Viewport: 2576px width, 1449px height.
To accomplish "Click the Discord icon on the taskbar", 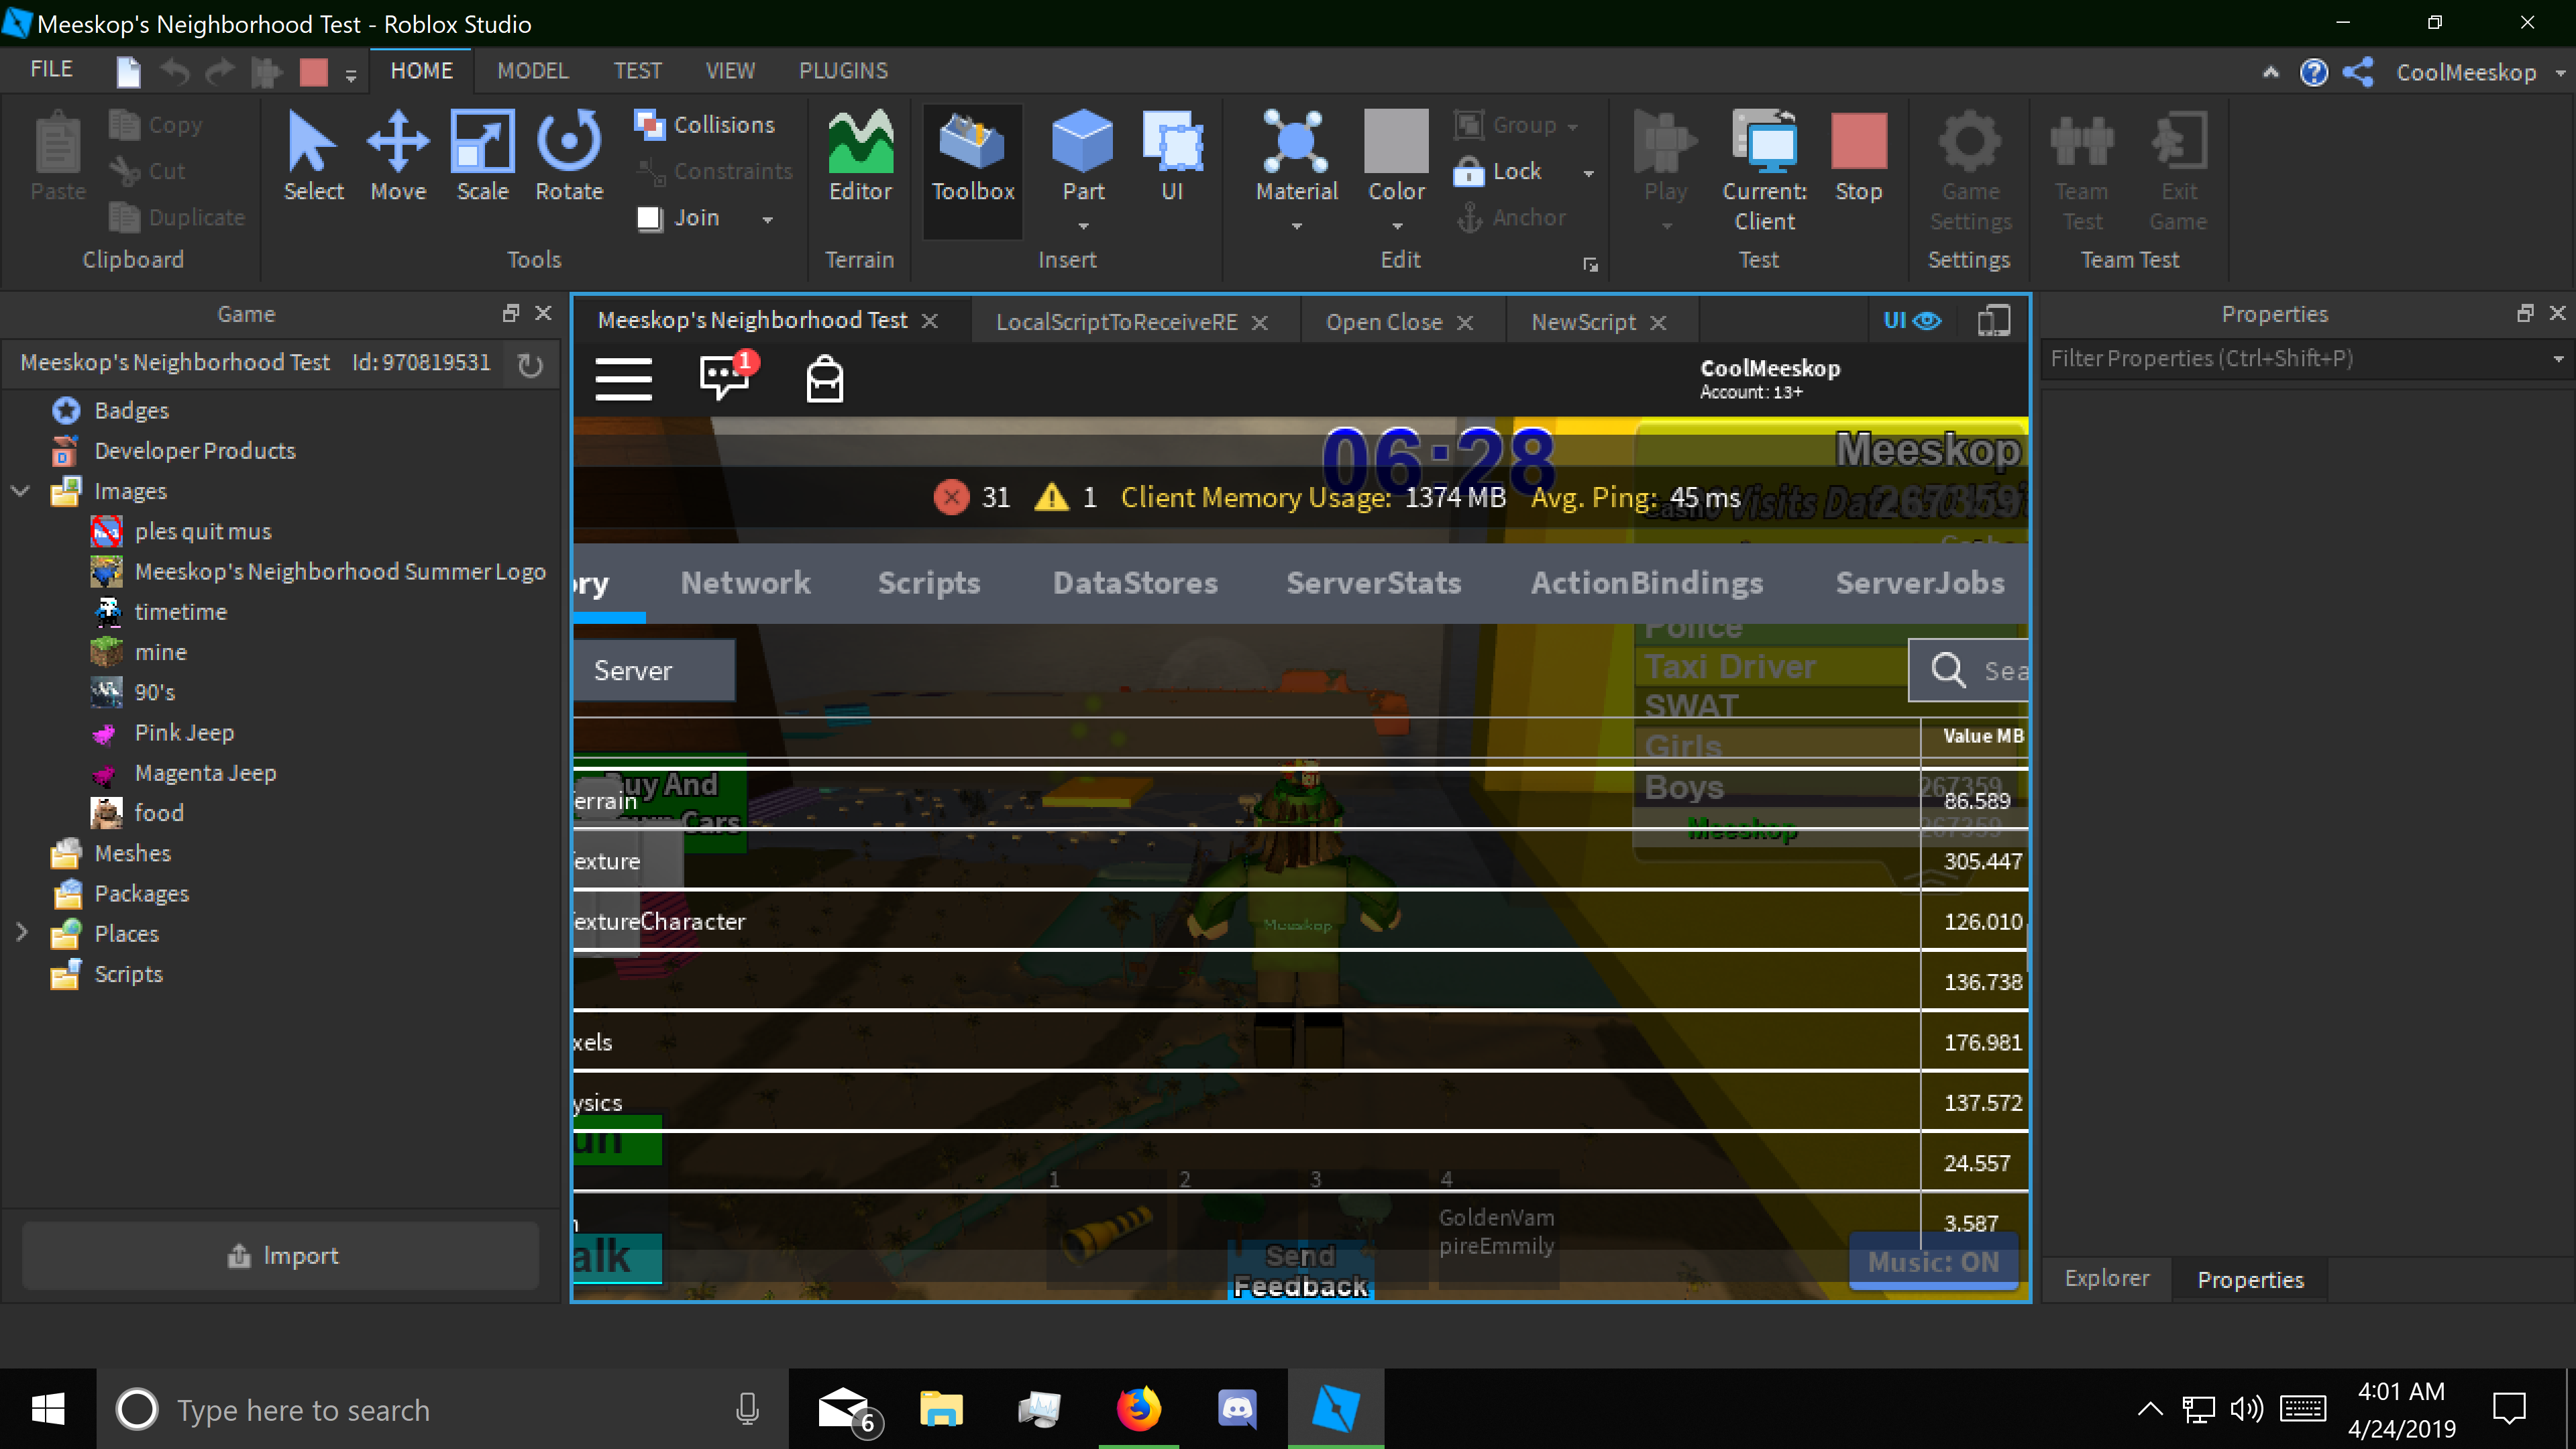I will tap(1237, 1409).
